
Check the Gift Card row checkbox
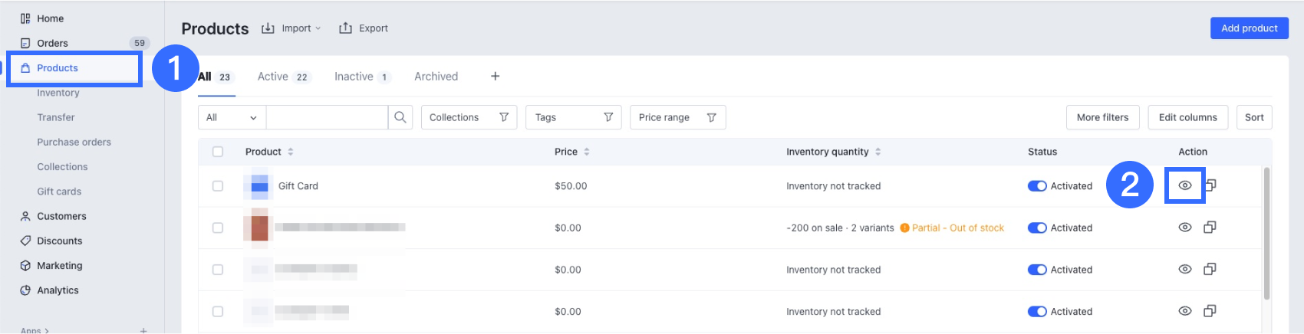click(218, 186)
